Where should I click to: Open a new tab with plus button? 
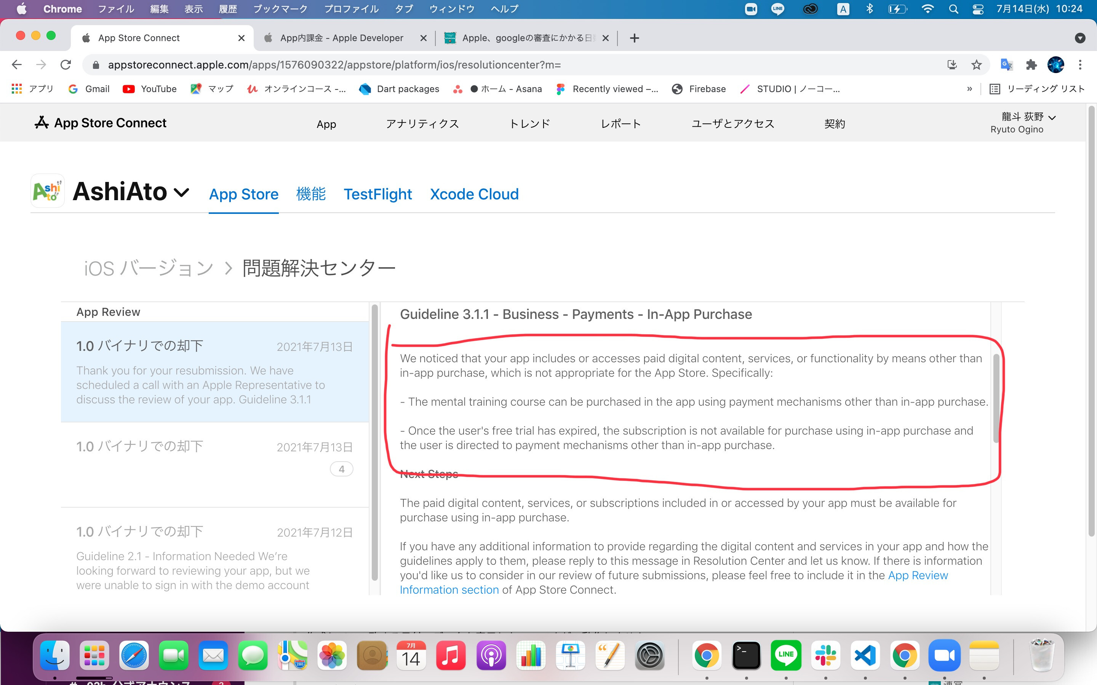click(634, 38)
